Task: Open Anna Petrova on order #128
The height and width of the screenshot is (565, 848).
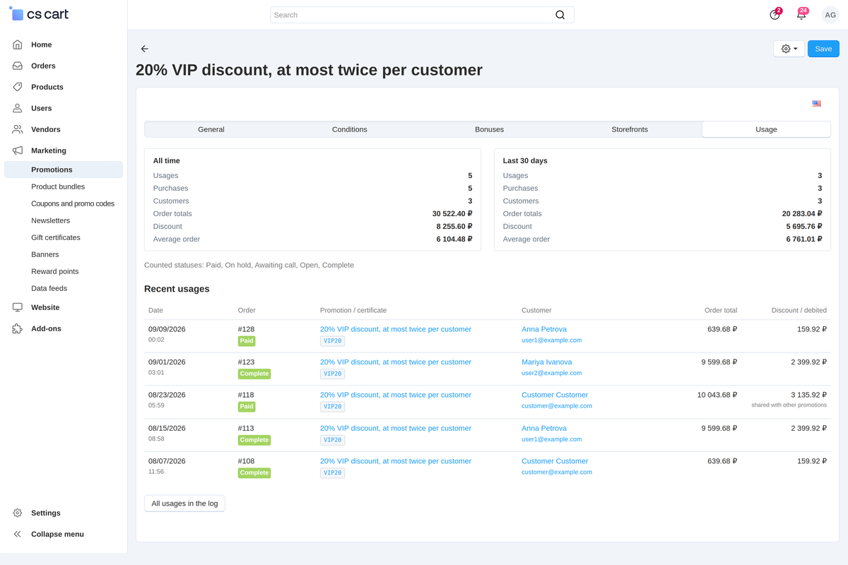Action: 544,329
